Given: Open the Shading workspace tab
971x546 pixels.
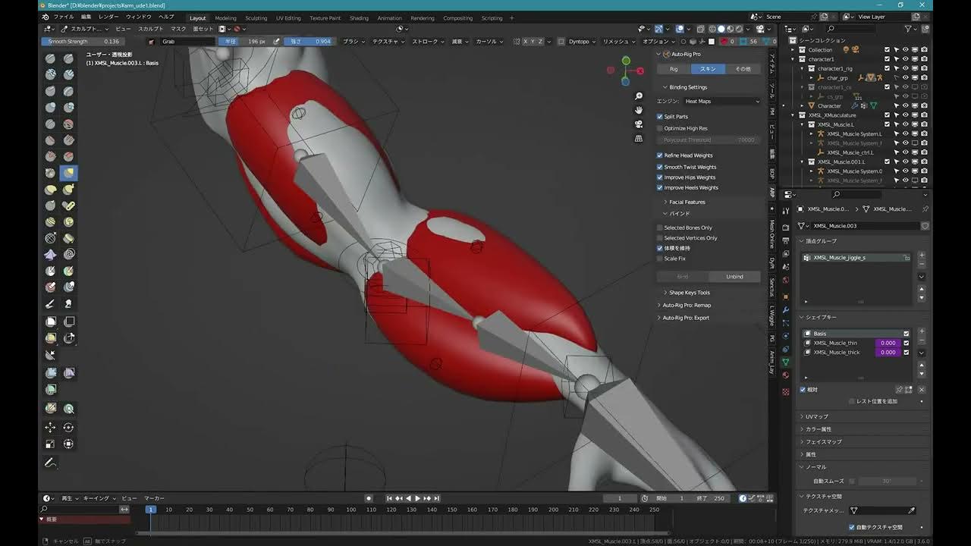Looking at the screenshot, I should [x=359, y=18].
